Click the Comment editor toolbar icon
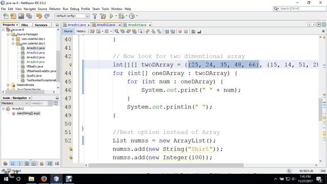The height and width of the screenshot is (184, 327). (193, 32)
